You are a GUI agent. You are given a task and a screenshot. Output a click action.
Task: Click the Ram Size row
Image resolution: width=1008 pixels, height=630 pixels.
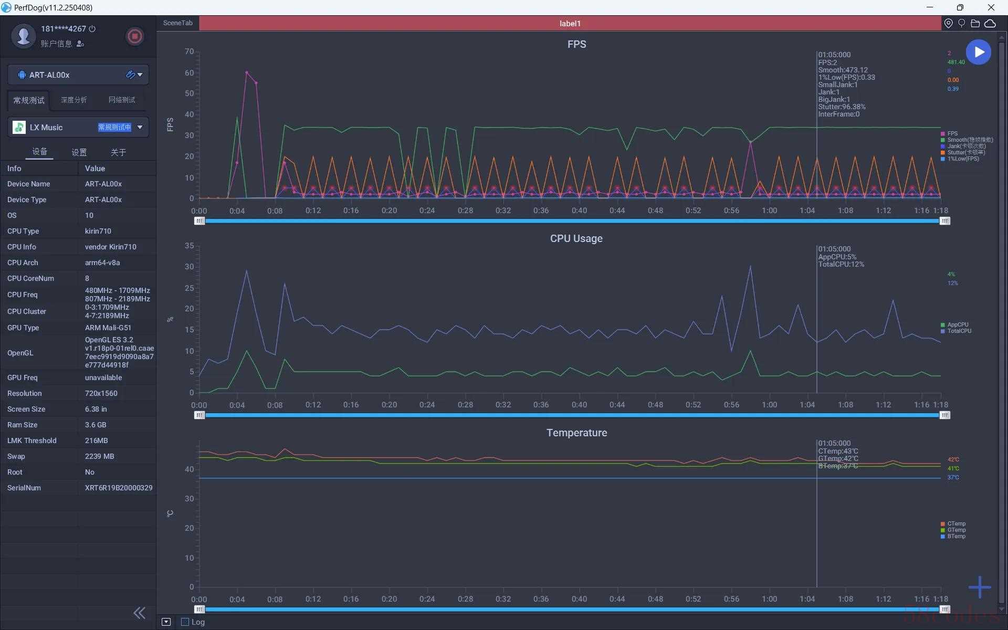pyautogui.click(x=78, y=425)
